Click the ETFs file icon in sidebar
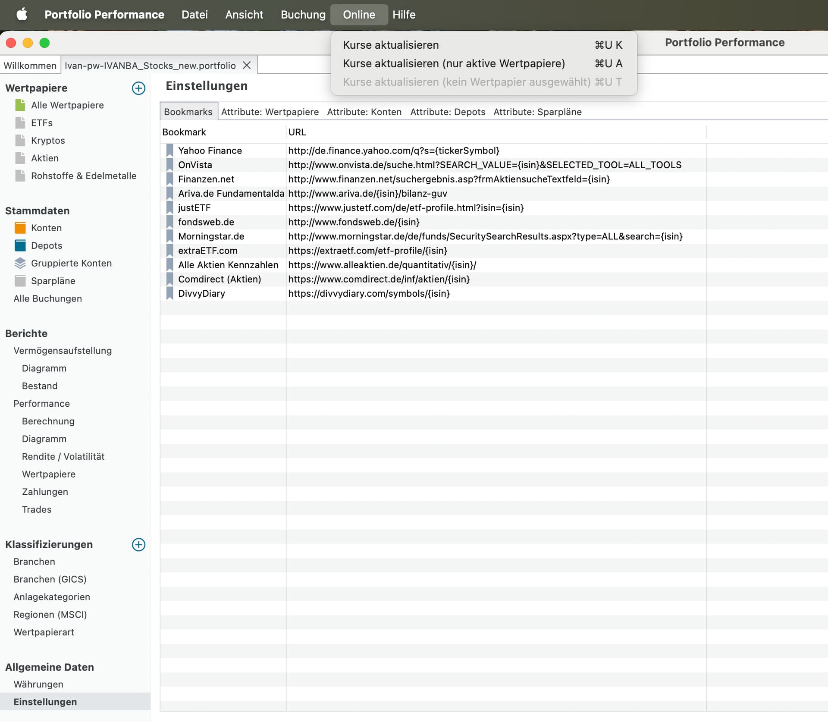828x722 pixels. (x=20, y=123)
